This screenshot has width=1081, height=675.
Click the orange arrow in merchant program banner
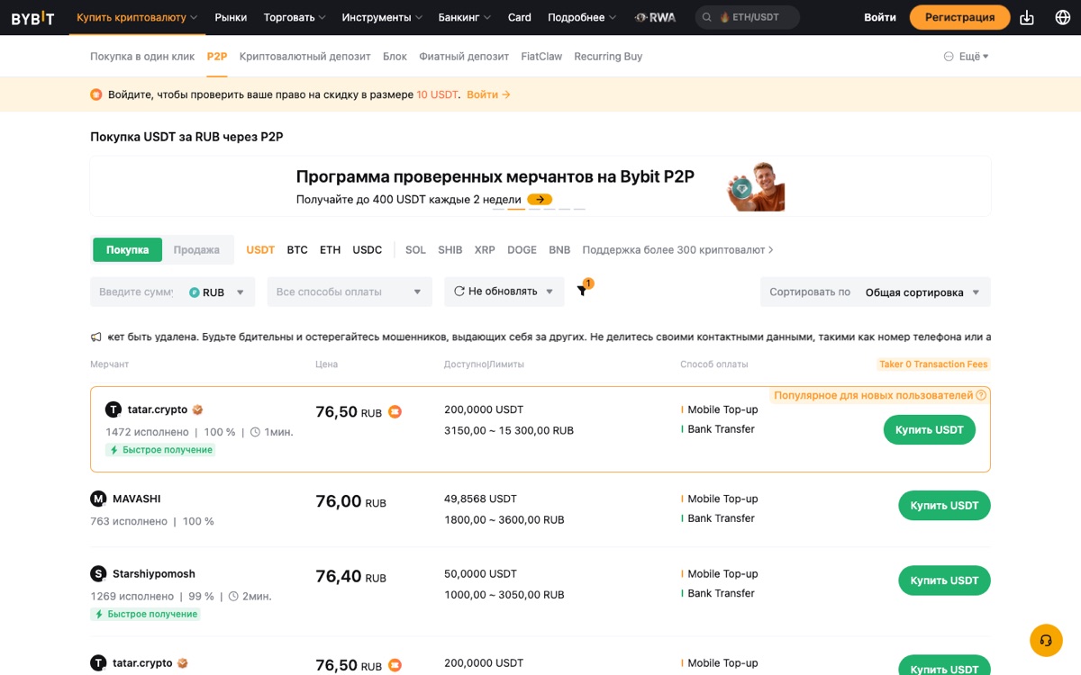(540, 200)
